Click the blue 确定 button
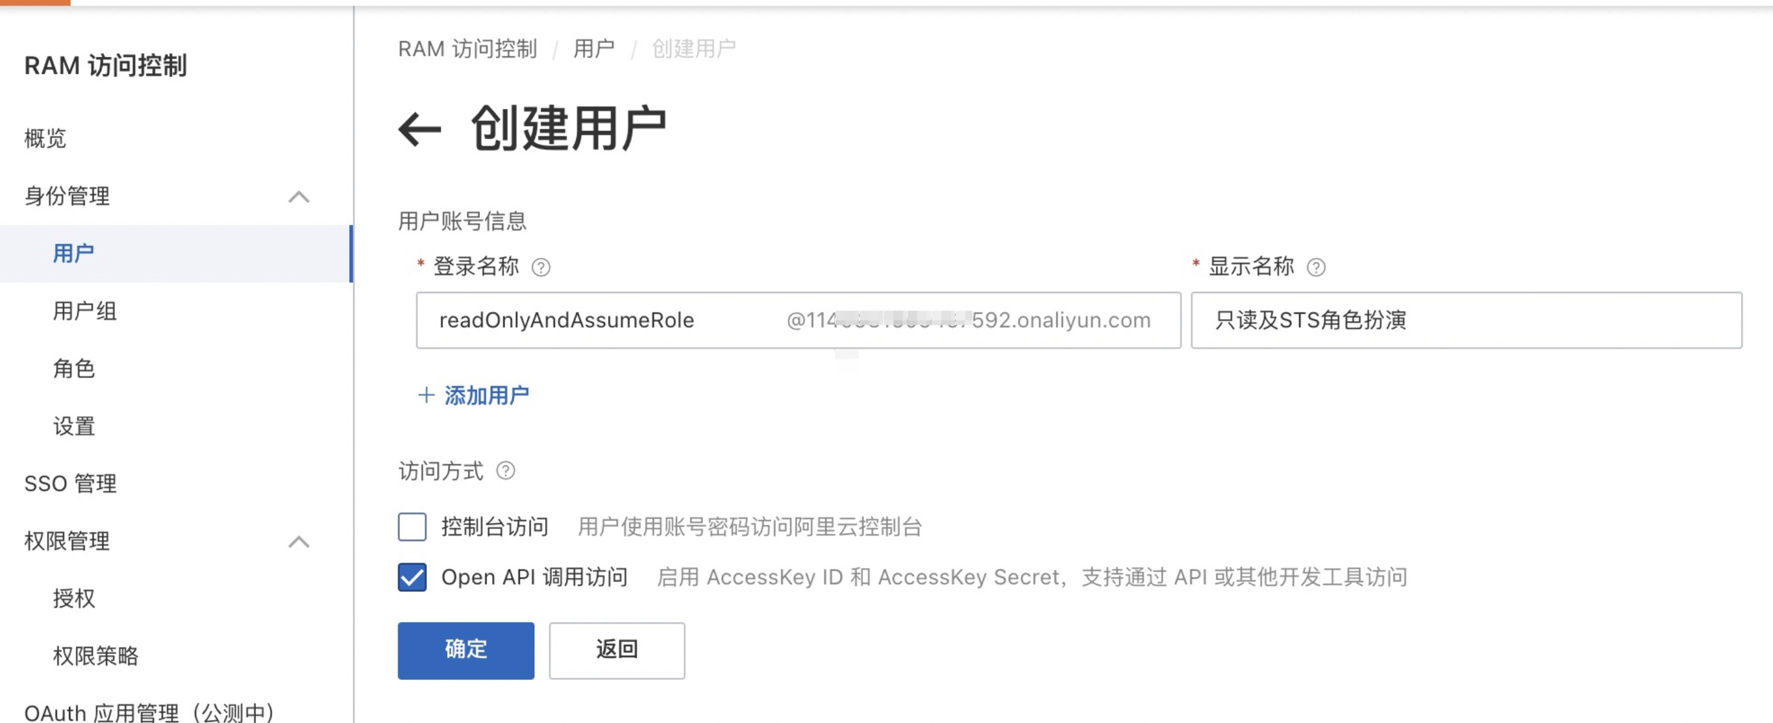 coord(466,650)
